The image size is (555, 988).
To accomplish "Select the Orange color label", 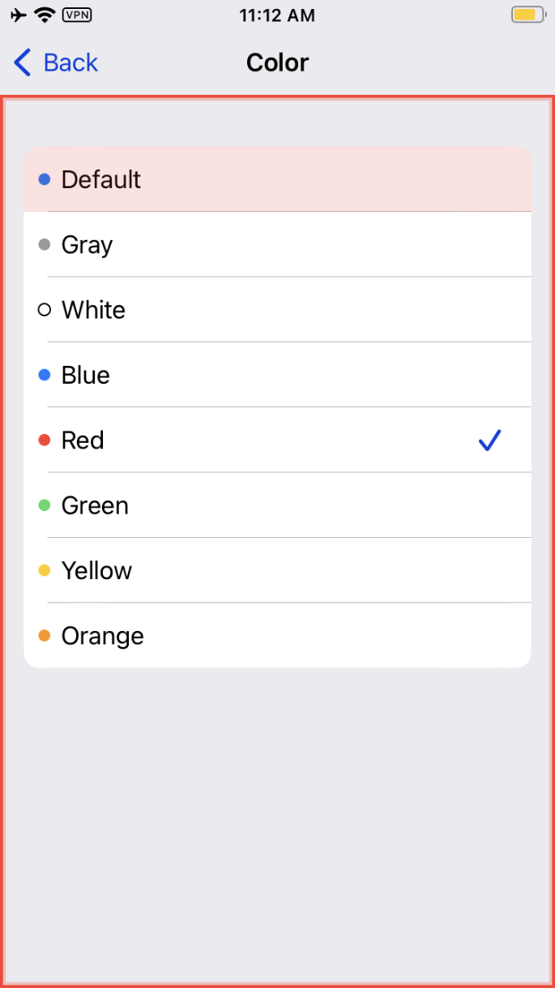I will coord(102,636).
